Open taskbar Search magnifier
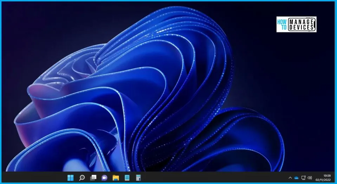 pos(82,178)
